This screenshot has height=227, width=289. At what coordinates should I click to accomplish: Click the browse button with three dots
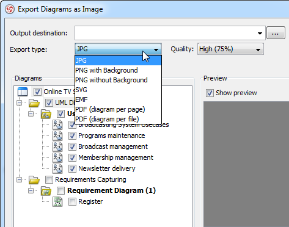(x=276, y=33)
